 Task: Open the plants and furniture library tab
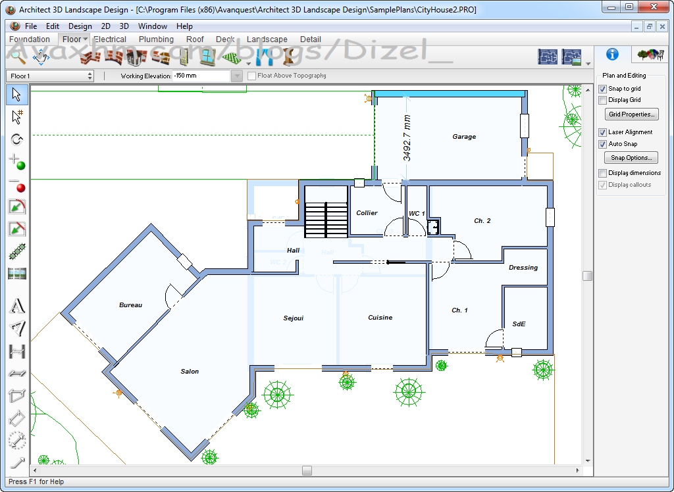click(x=650, y=55)
